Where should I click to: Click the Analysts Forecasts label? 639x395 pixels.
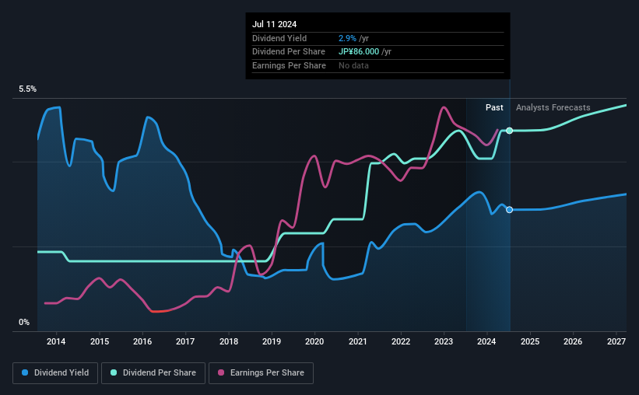coord(553,107)
